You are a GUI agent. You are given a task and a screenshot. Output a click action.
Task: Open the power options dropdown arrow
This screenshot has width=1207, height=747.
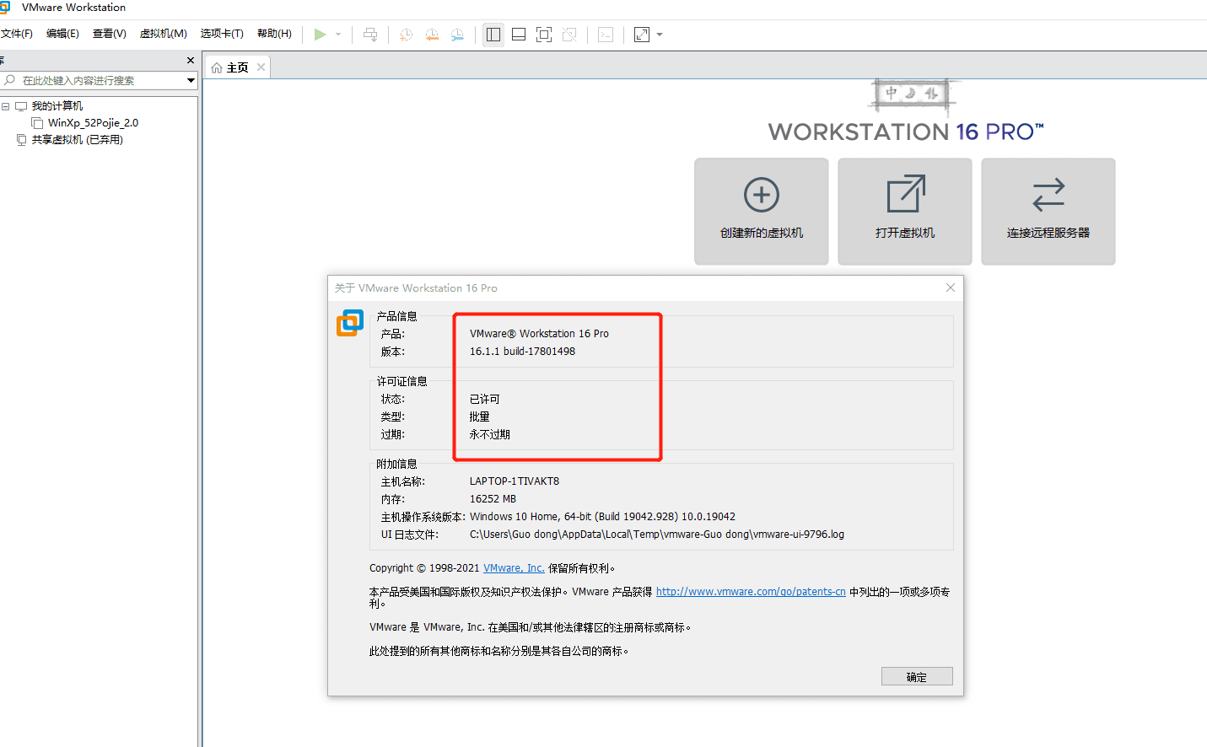click(x=338, y=35)
